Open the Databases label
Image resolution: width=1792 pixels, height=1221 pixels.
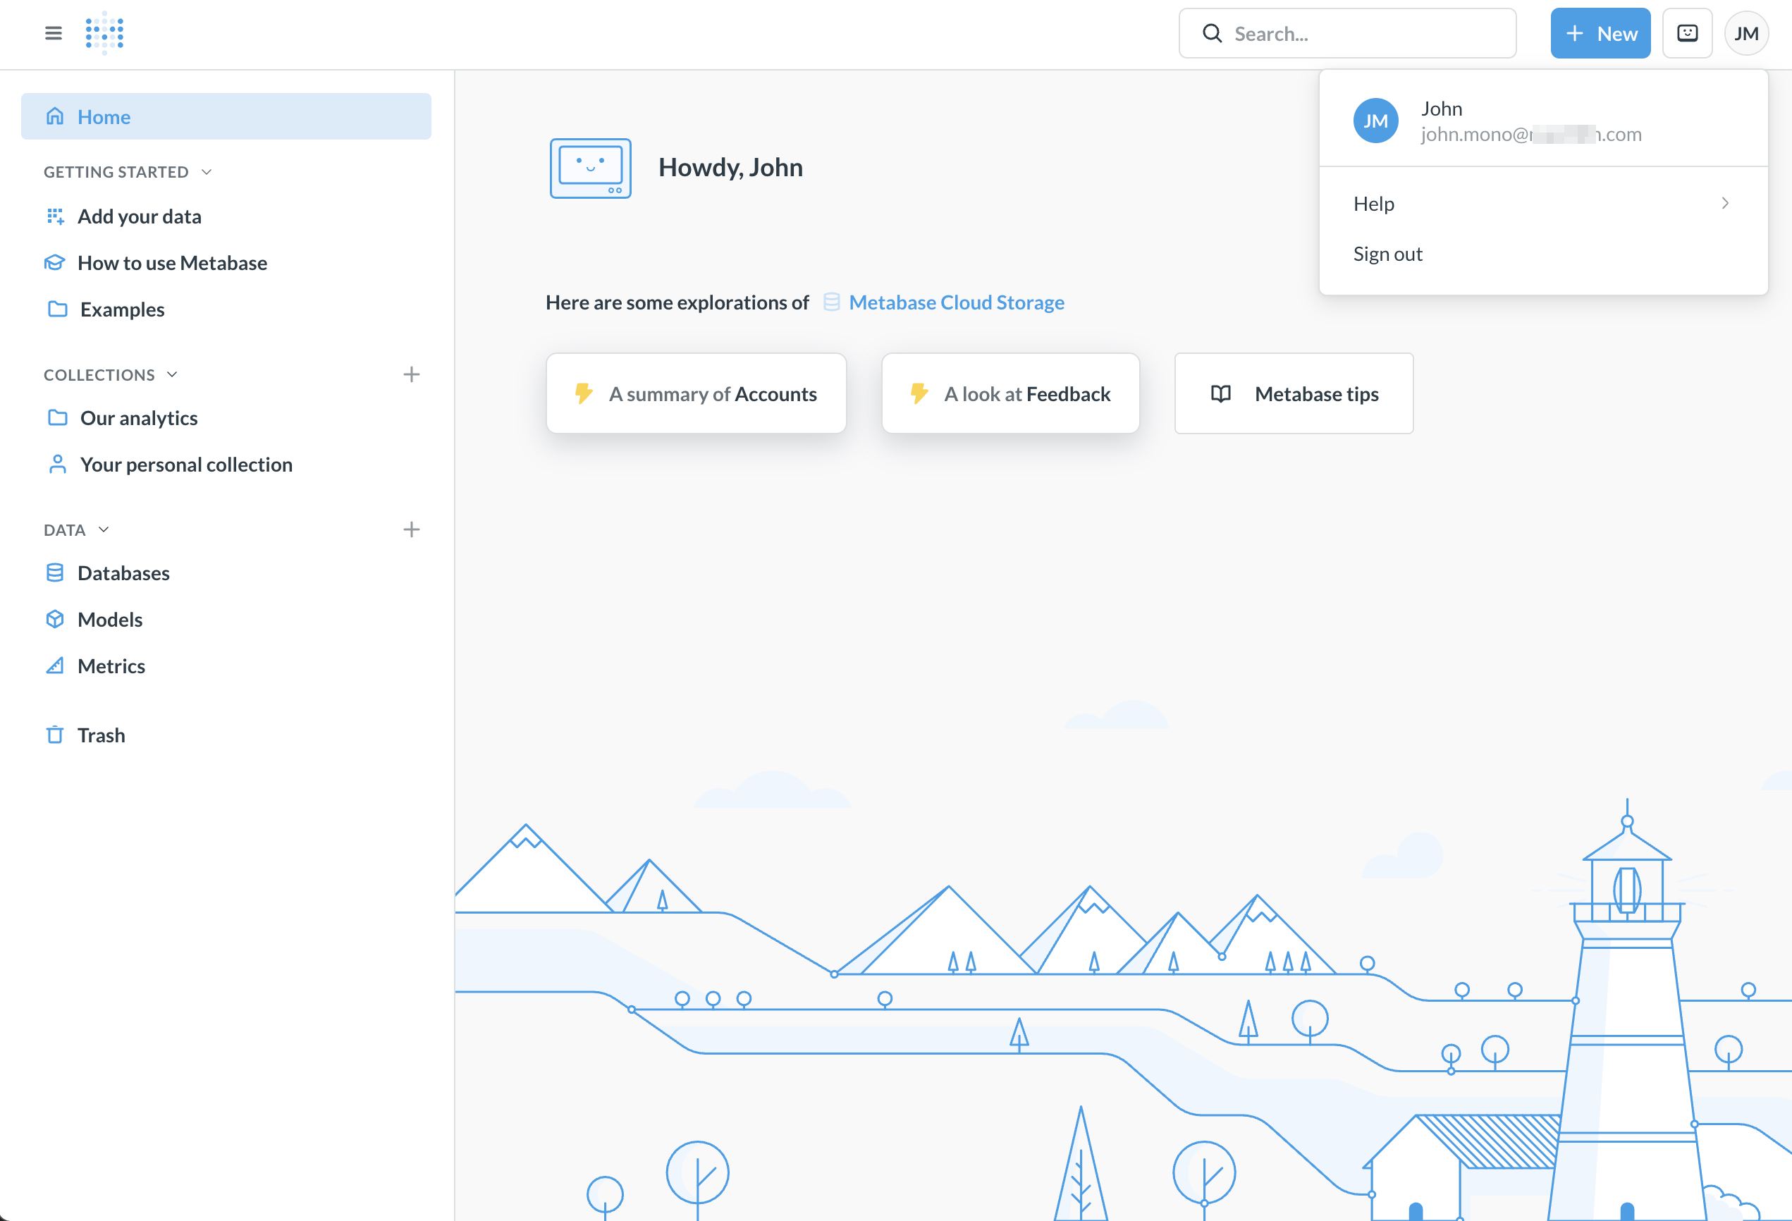(x=123, y=573)
